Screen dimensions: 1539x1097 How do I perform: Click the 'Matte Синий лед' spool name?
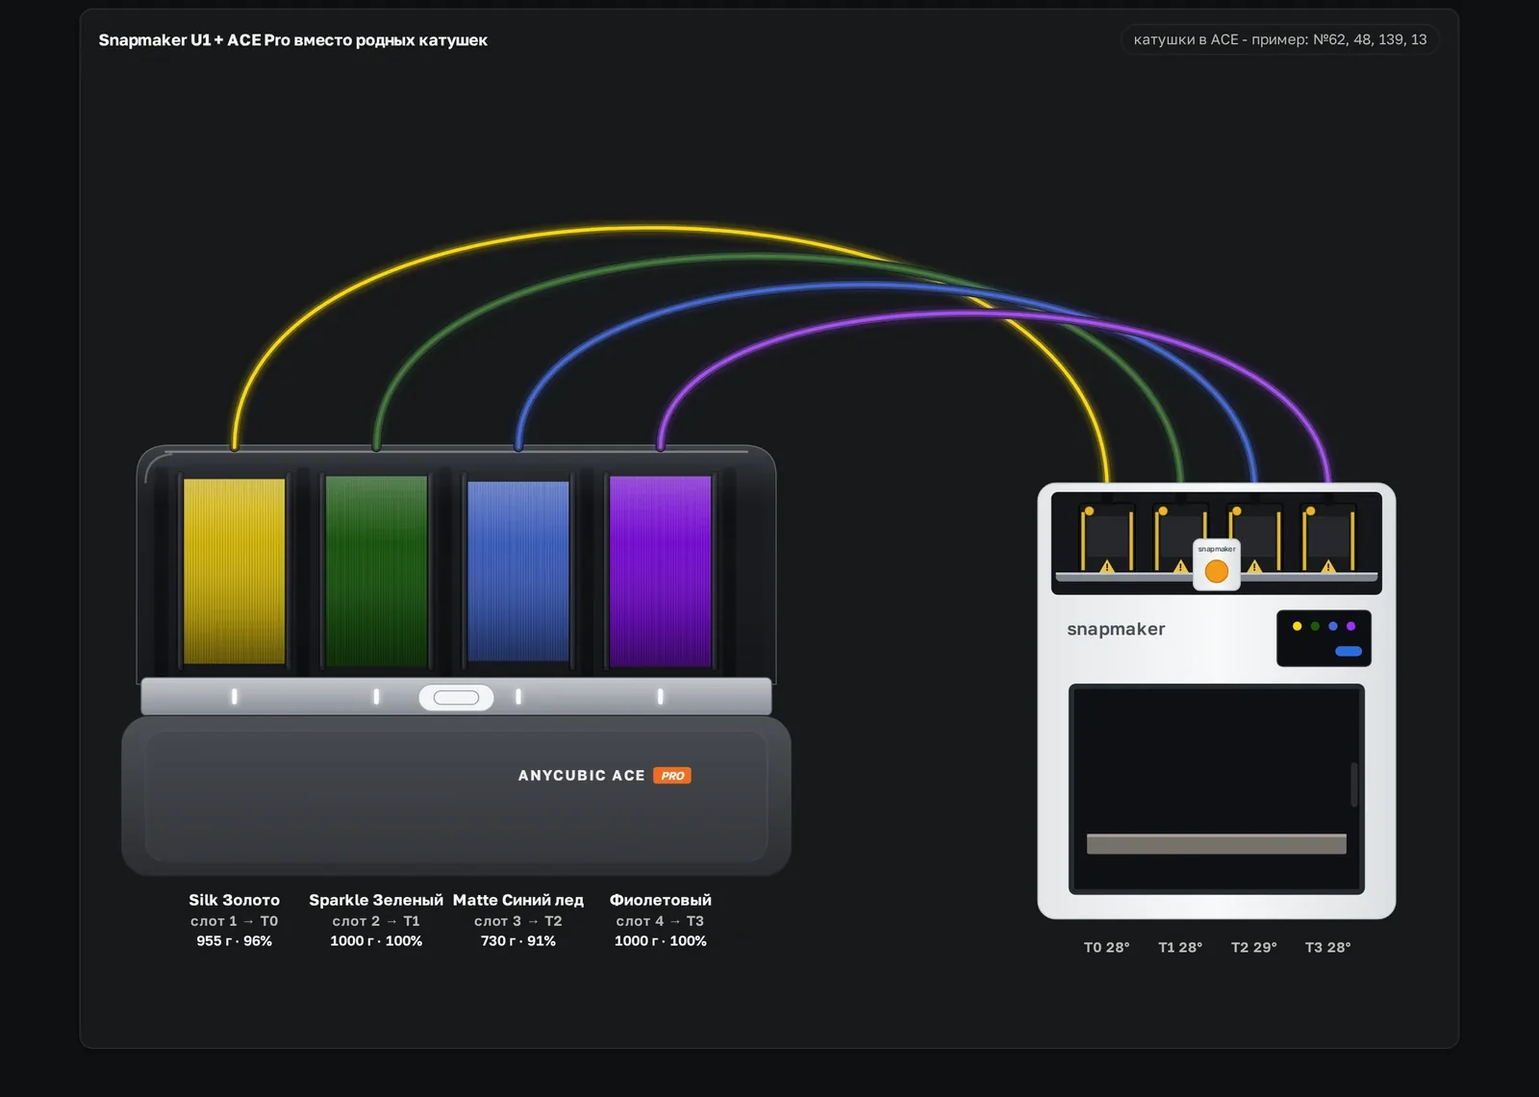518,900
